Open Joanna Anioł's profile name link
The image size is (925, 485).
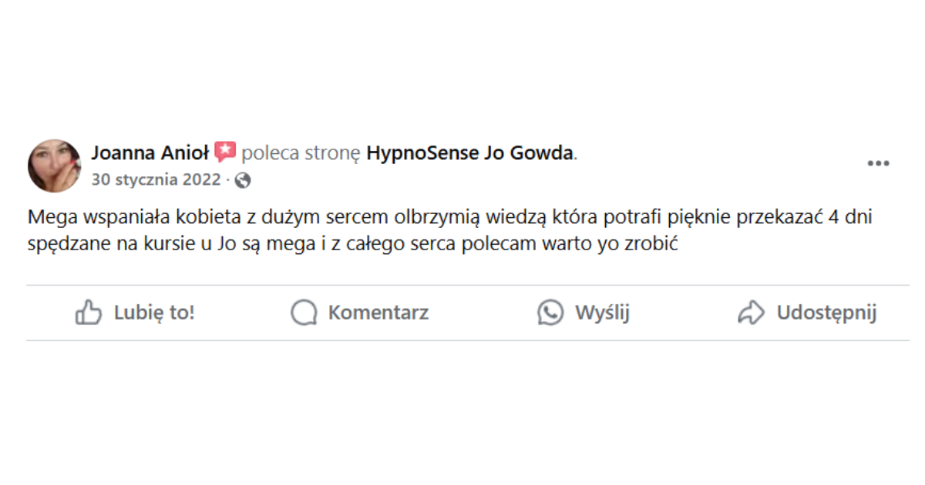[x=150, y=153]
